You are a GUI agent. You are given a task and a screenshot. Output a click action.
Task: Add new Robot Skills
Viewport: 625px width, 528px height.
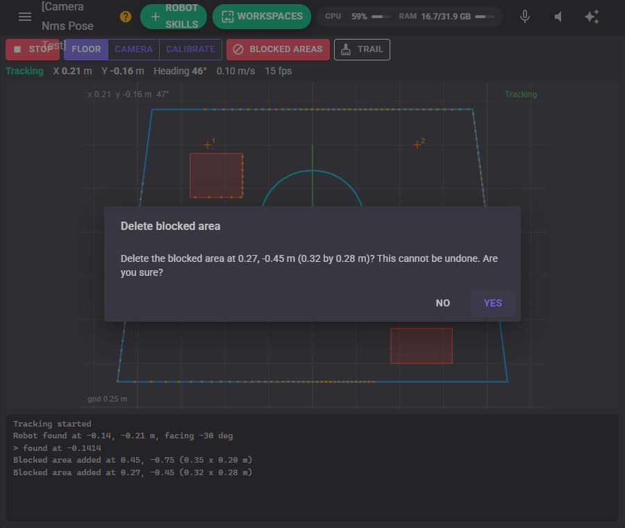(174, 17)
